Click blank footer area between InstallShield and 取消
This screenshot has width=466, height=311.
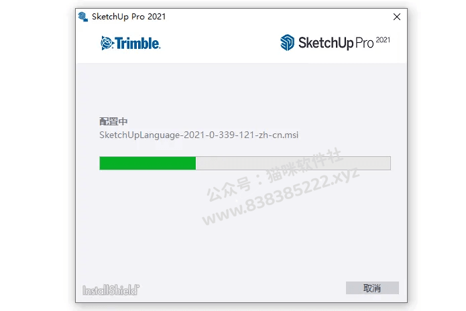(x=242, y=288)
